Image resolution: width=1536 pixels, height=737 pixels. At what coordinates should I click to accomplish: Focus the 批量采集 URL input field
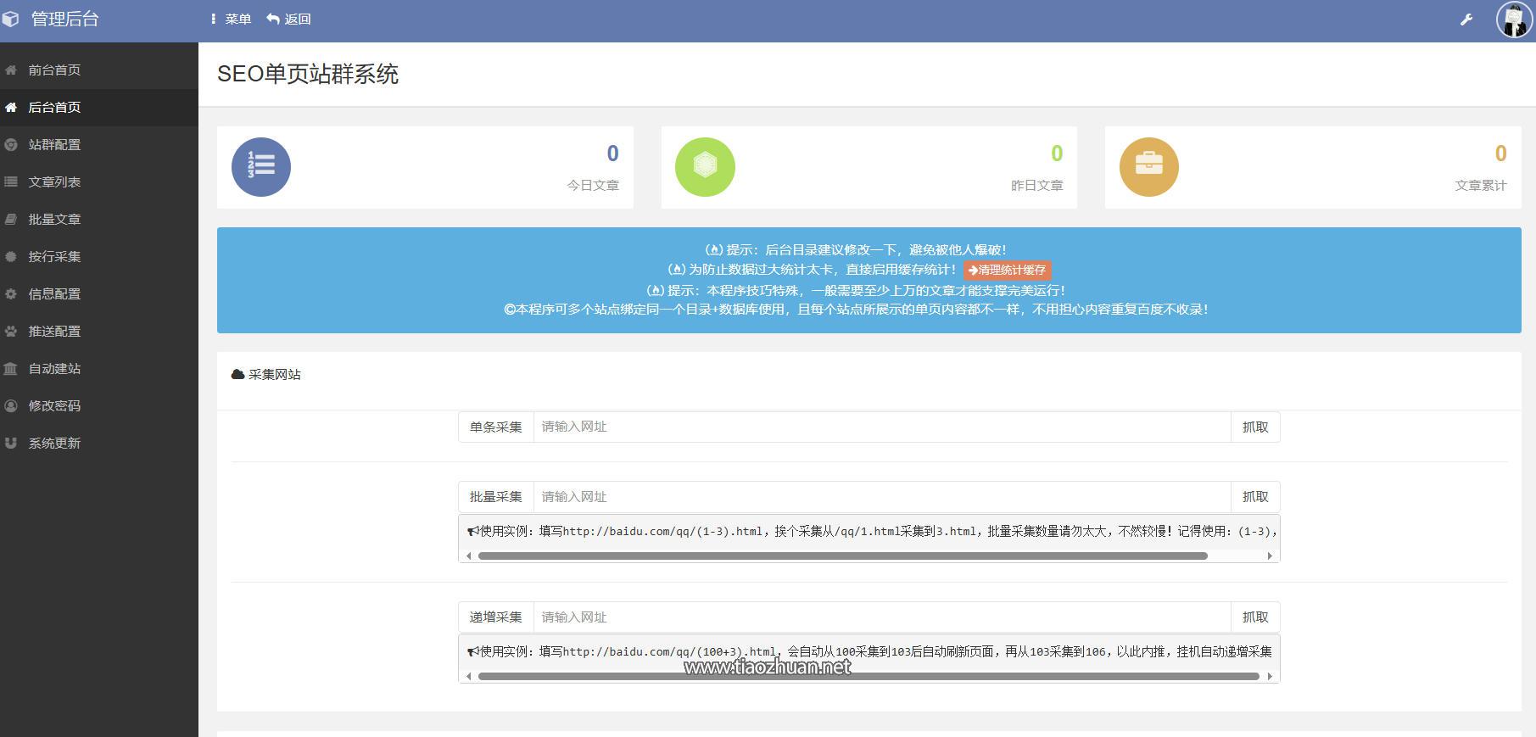(x=882, y=496)
